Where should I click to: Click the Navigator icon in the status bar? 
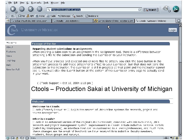(8, 138)
